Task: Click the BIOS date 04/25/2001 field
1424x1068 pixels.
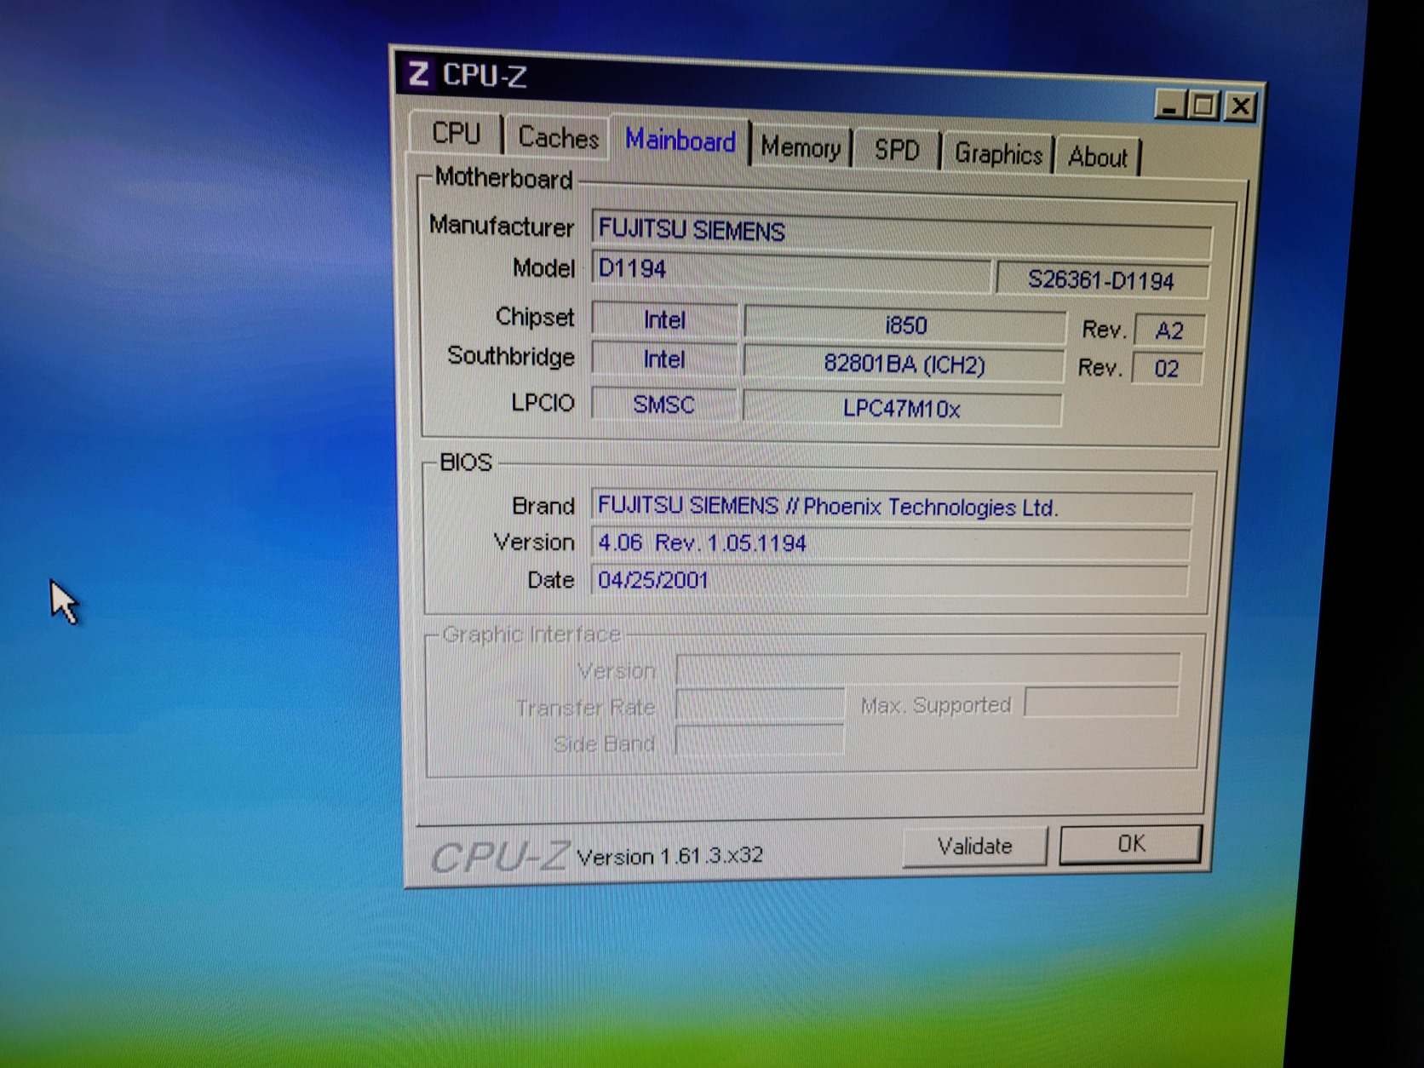Action: pyautogui.click(x=890, y=580)
